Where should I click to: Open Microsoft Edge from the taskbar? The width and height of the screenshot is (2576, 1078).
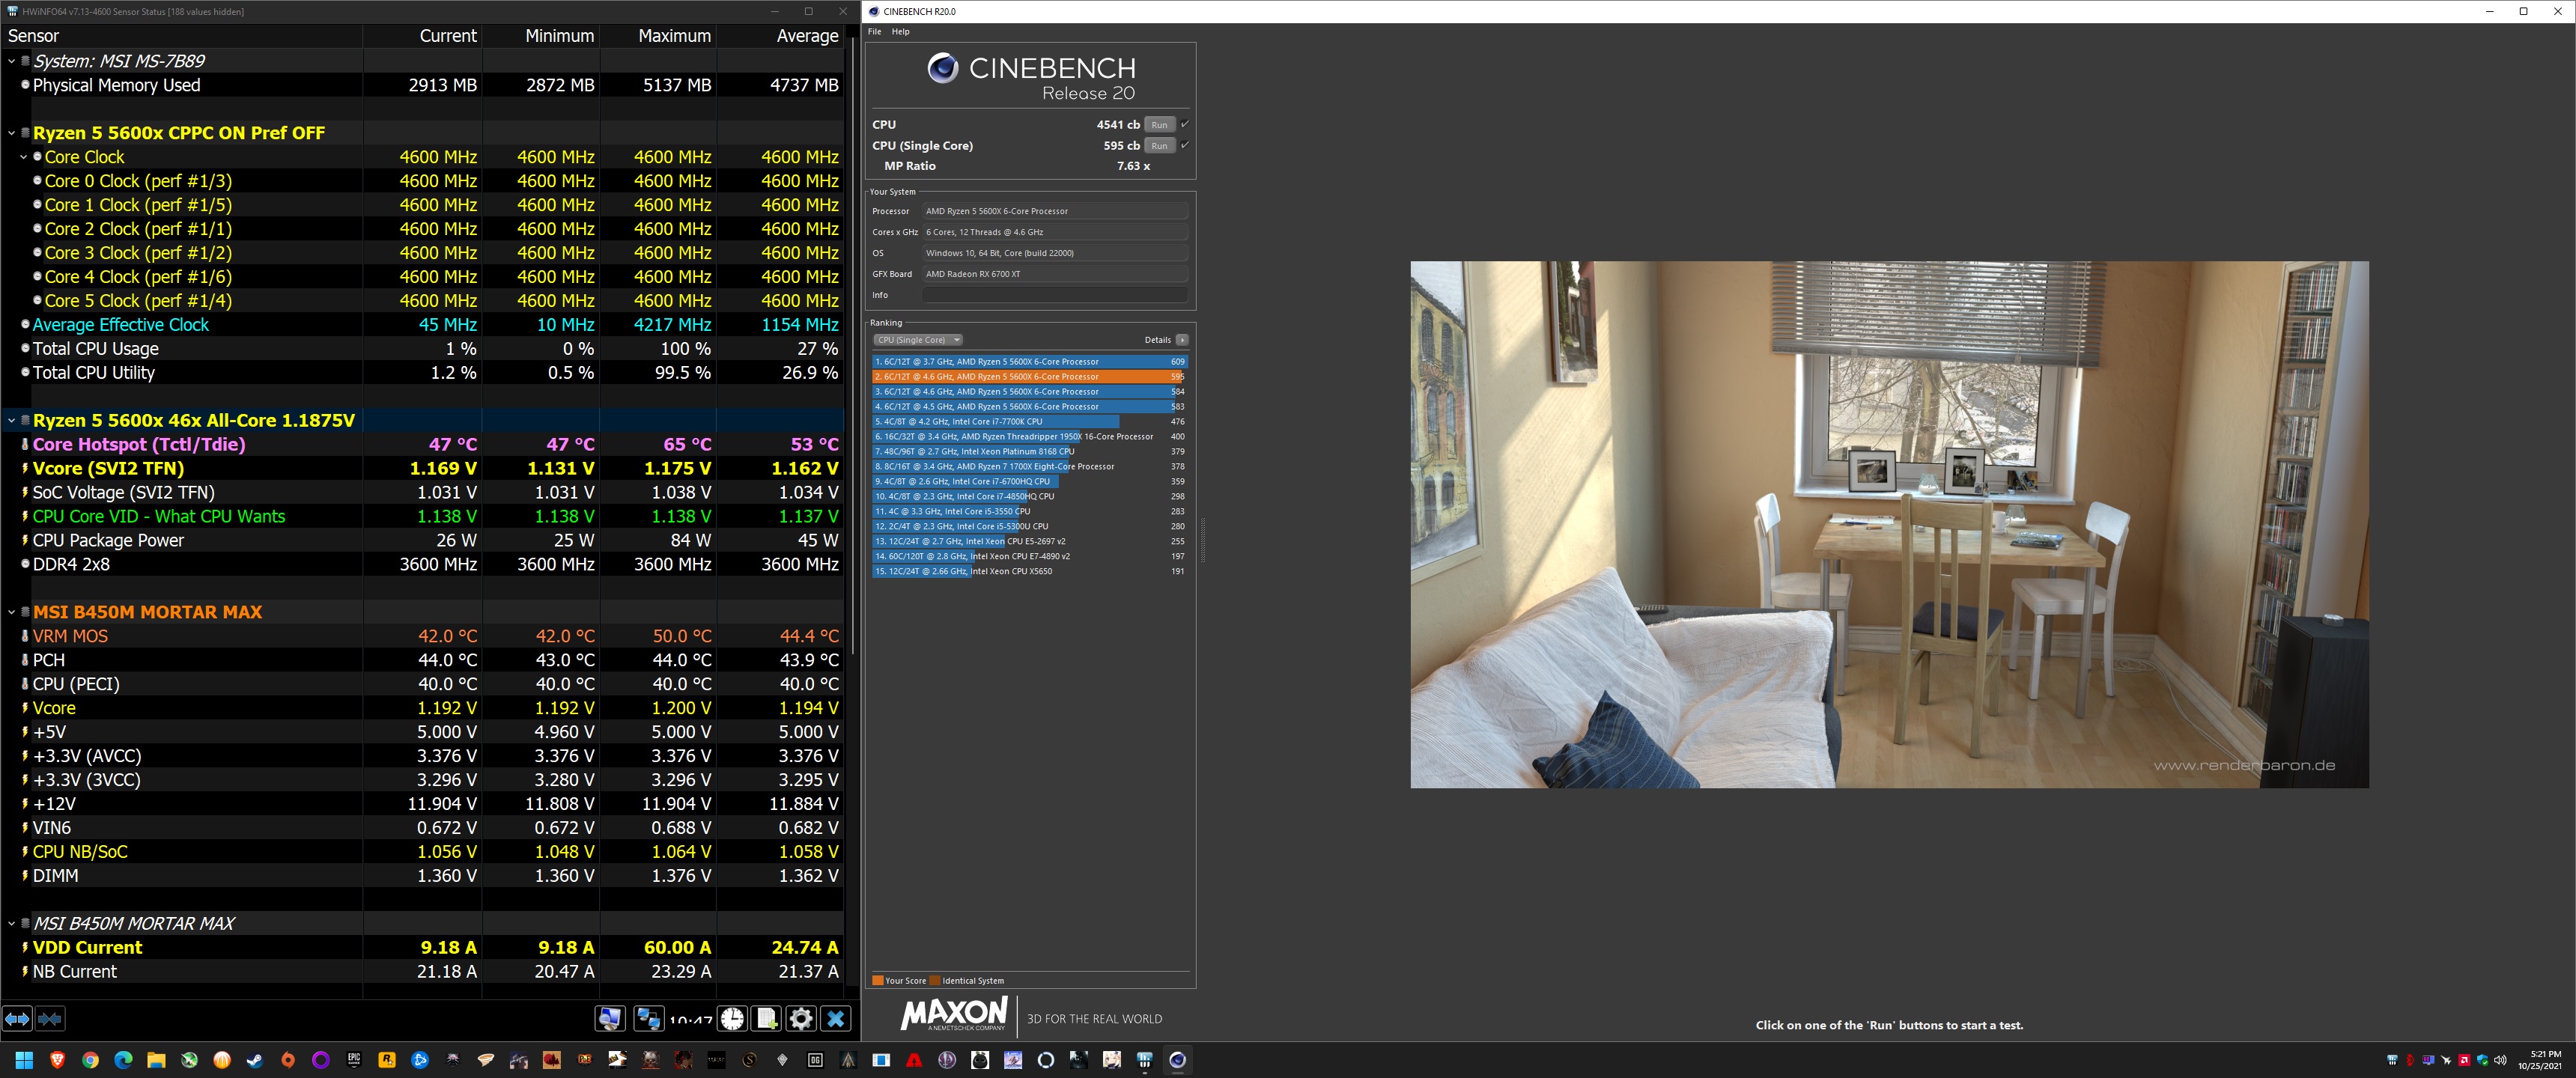tap(123, 1060)
